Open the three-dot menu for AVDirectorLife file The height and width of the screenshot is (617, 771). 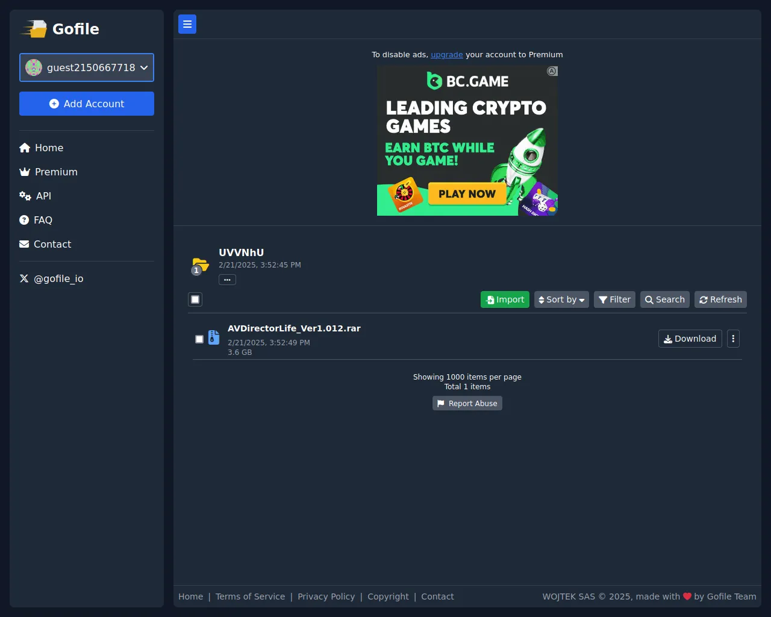pyautogui.click(x=733, y=339)
